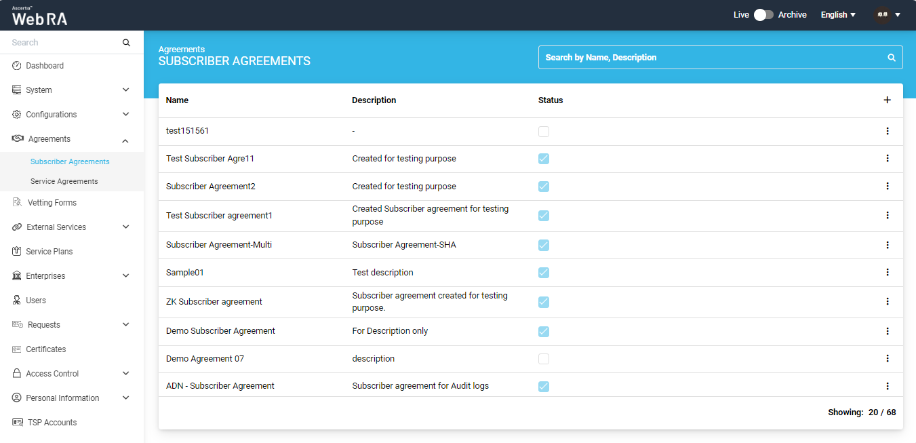Open three-dot menu for test151561 row

tap(887, 131)
